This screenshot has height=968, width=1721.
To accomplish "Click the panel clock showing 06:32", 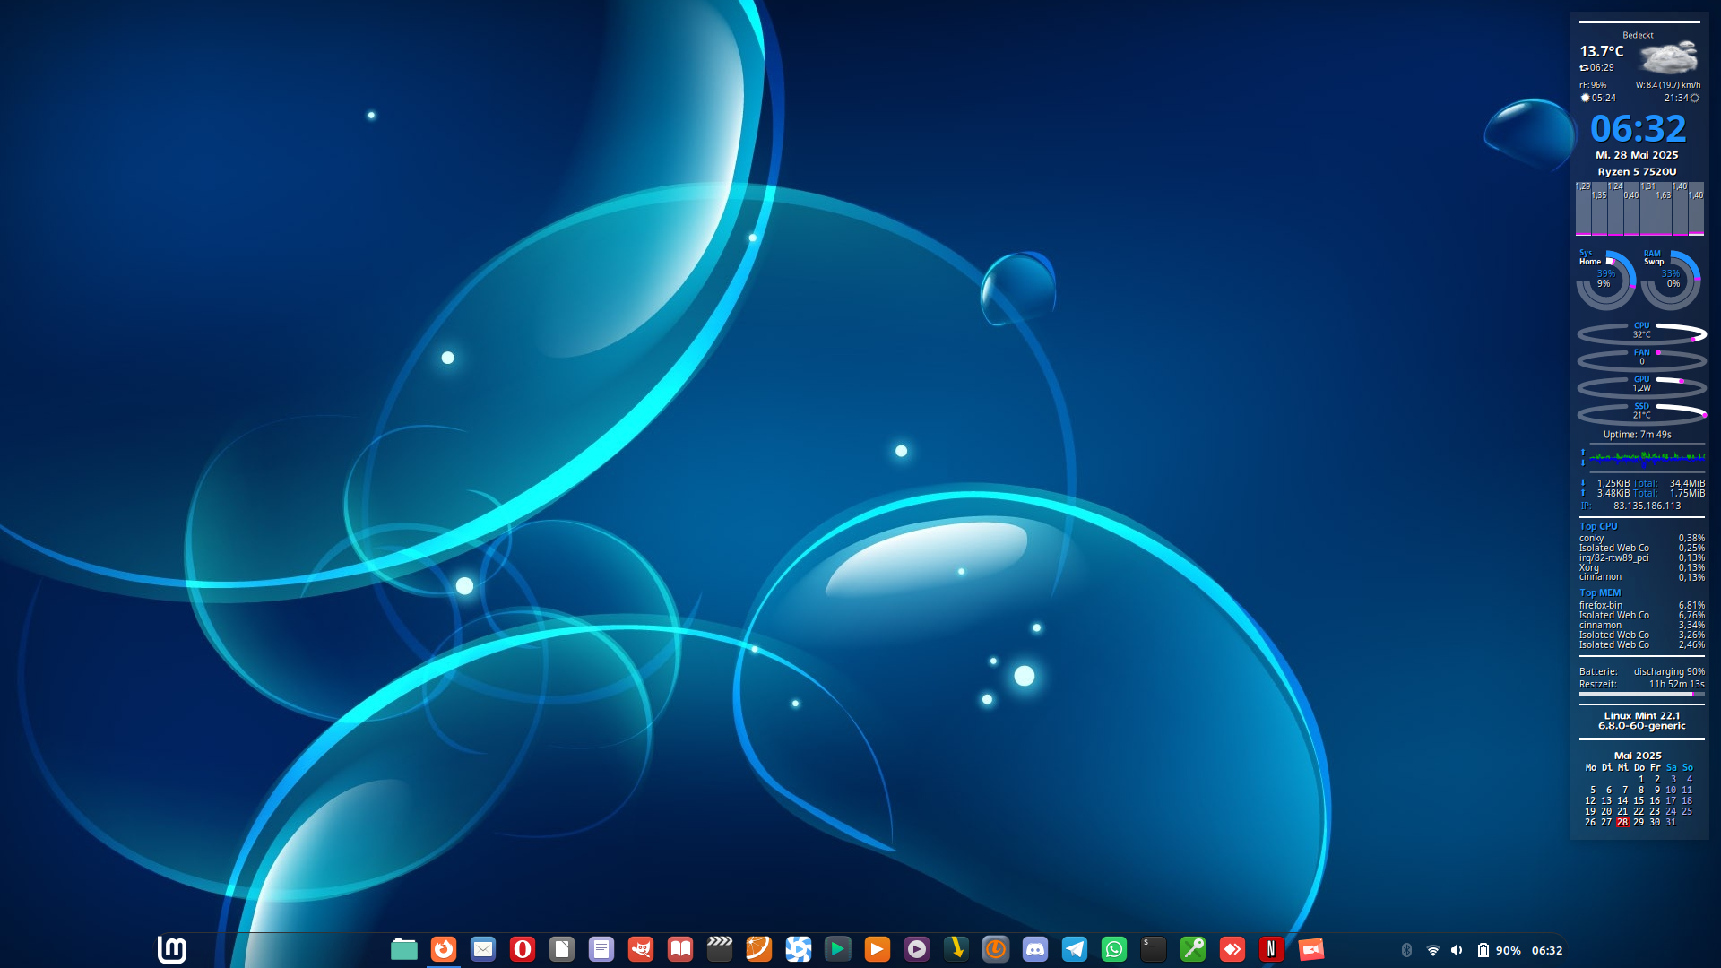I will pos(1546,950).
